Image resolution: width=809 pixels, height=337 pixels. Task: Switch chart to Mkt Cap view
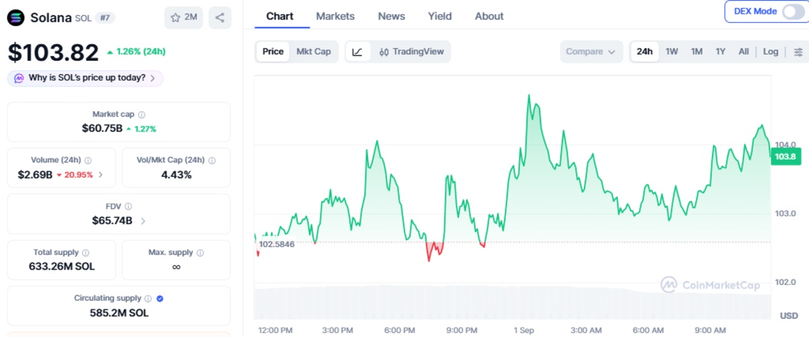(x=313, y=51)
